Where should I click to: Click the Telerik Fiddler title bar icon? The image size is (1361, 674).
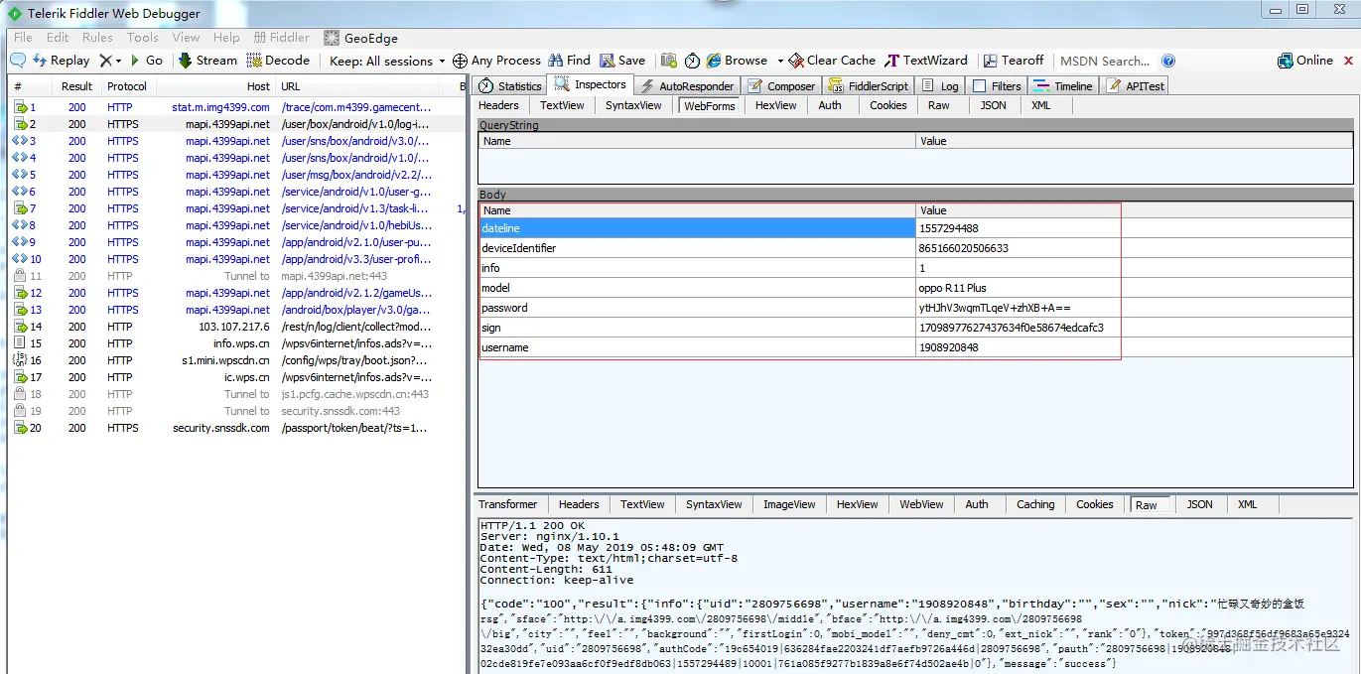[15, 14]
